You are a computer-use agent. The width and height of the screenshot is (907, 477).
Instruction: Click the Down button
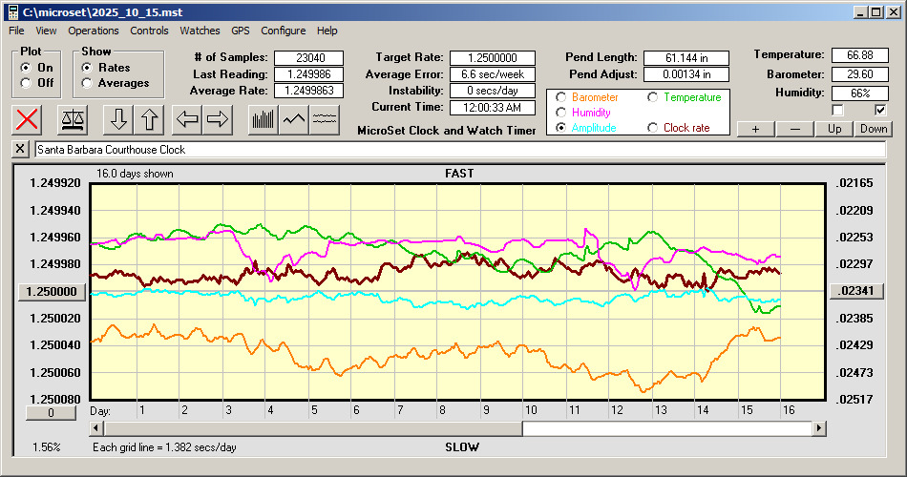click(874, 129)
